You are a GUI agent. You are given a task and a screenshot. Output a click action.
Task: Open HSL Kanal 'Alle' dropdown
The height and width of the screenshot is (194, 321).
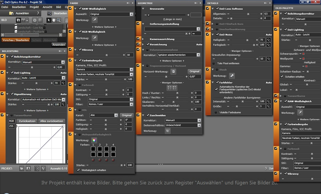(104, 115)
